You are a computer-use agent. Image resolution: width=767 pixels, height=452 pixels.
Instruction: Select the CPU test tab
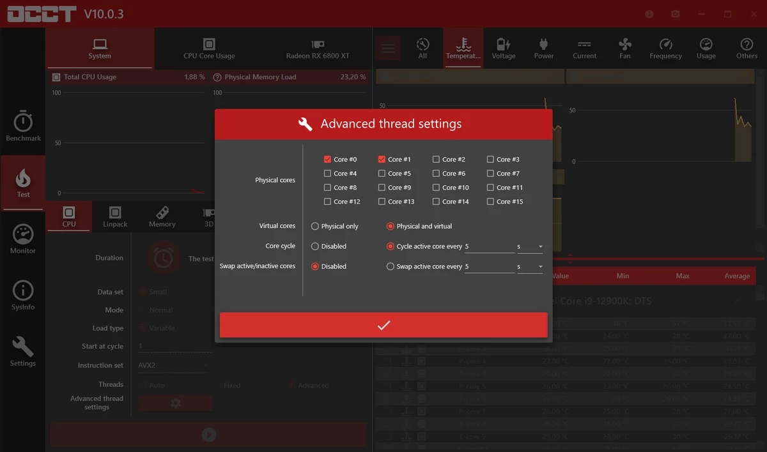point(69,217)
